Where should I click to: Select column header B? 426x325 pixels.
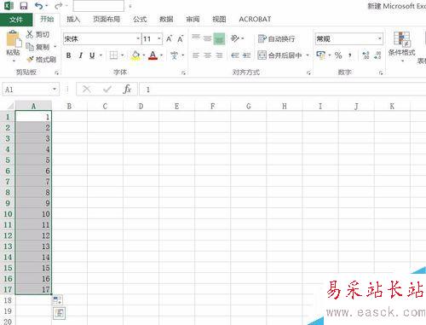pyautogui.click(x=69, y=106)
